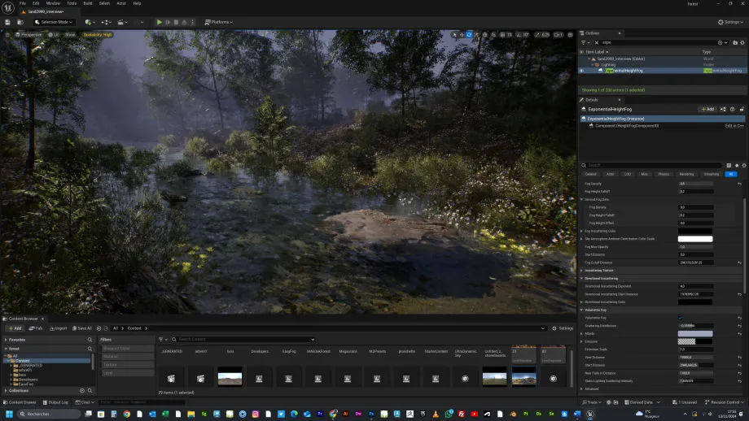This screenshot has width=749, height=421.
Task: Expand the Collections section
Action: [6, 390]
